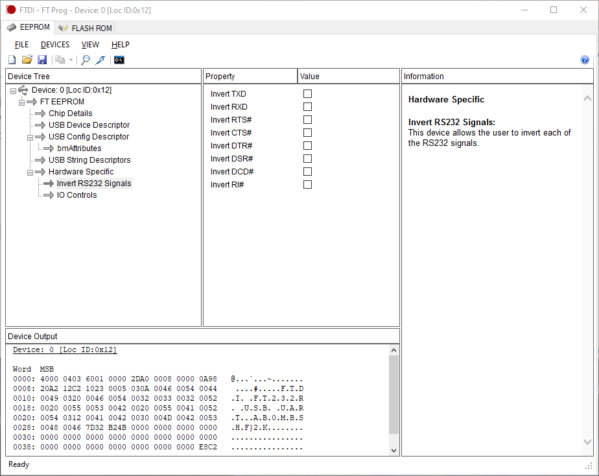Image resolution: width=599 pixels, height=476 pixels.
Task: Enable the Invert RXD checkbox
Action: tap(307, 106)
